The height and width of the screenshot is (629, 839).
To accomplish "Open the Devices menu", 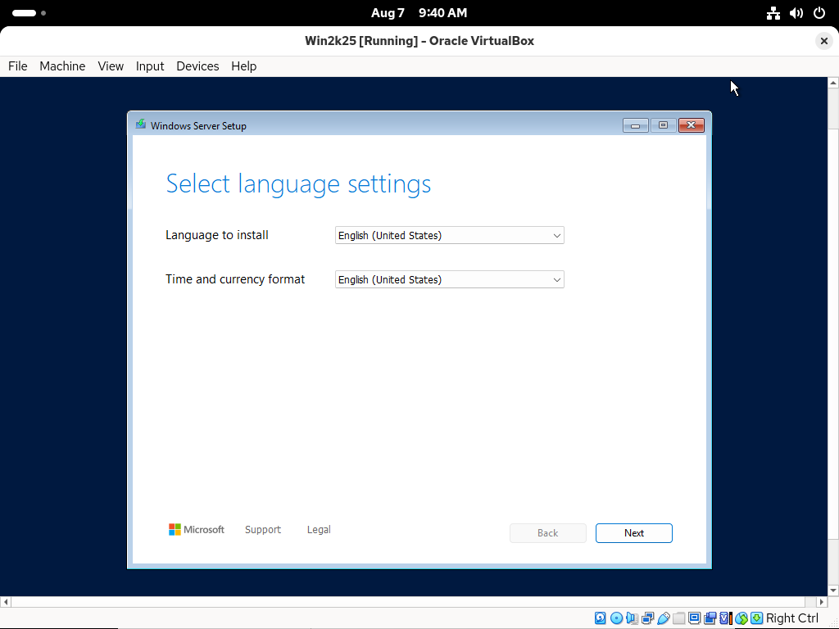I will click(197, 66).
